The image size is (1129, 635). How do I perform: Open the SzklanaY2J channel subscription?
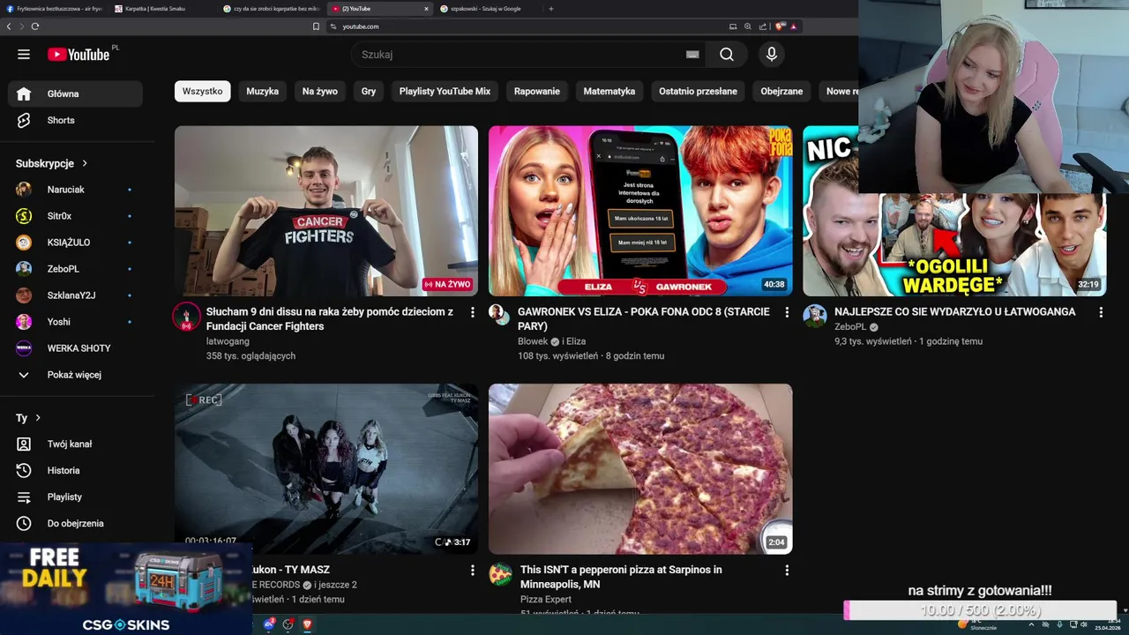75,295
